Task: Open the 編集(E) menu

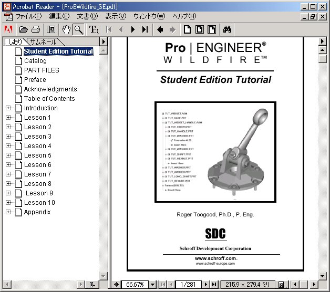Action: [59, 16]
